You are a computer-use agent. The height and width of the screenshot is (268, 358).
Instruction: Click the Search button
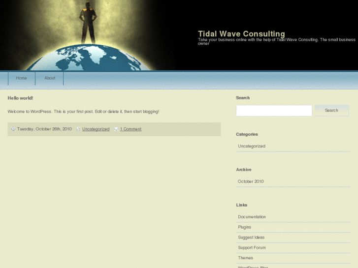[331, 110]
